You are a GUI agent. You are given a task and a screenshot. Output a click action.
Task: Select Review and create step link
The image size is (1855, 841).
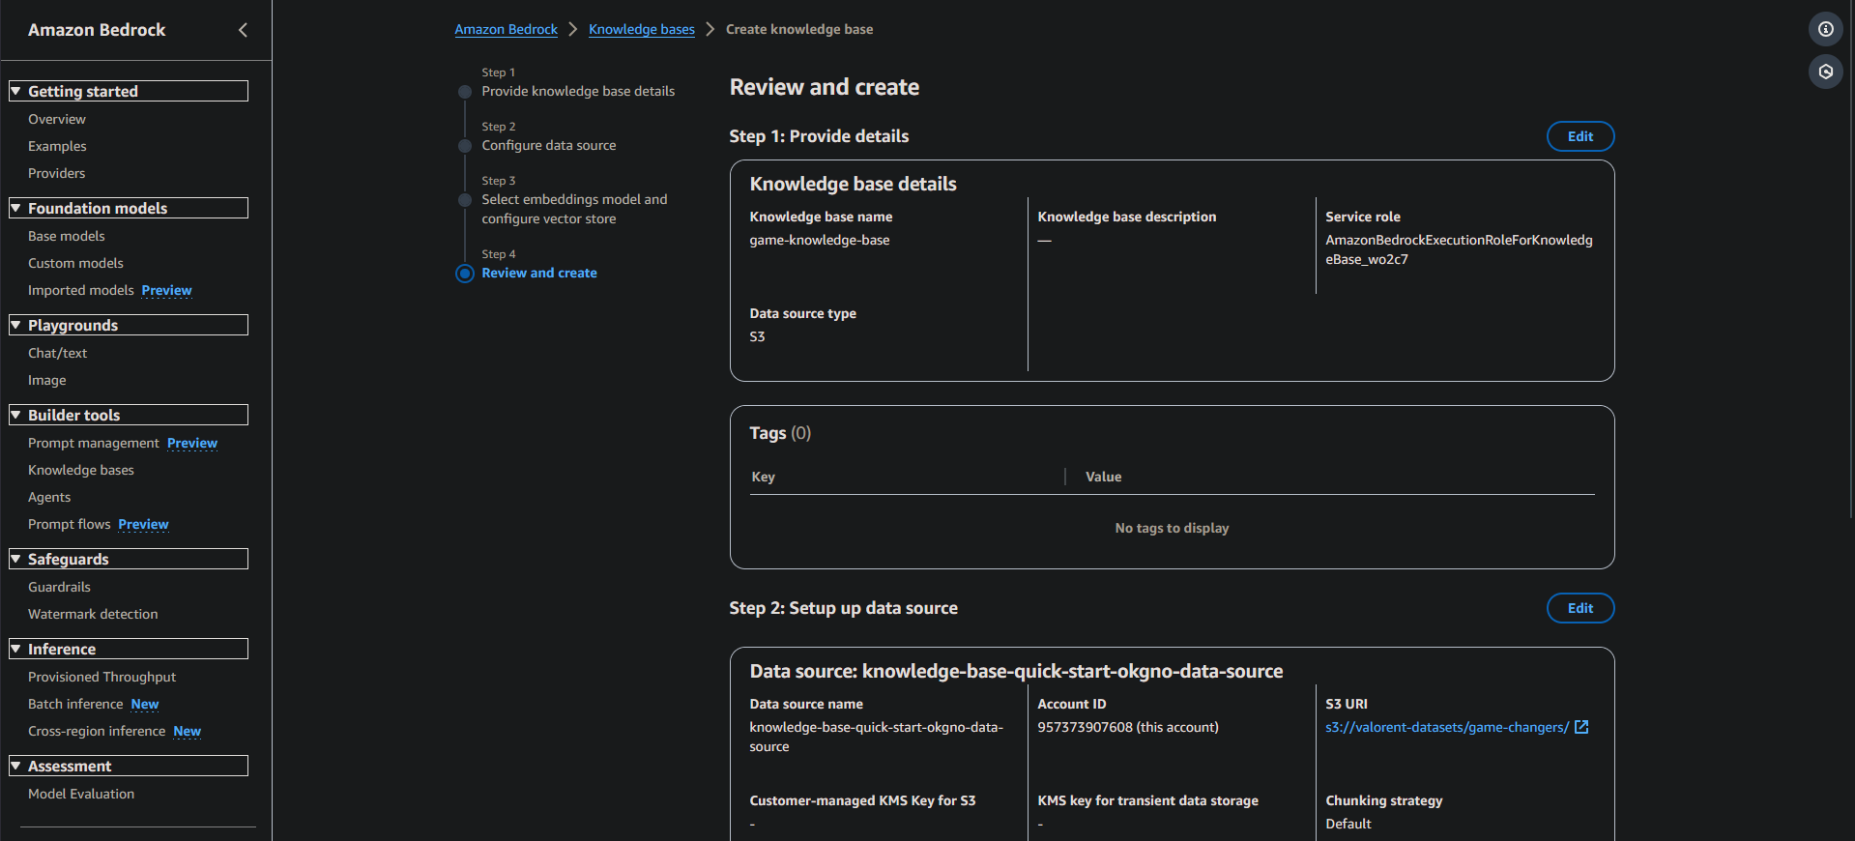(539, 273)
